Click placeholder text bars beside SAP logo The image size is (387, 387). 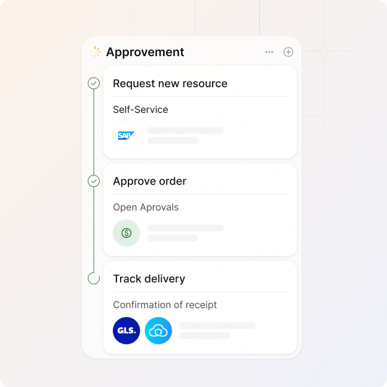click(x=185, y=135)
